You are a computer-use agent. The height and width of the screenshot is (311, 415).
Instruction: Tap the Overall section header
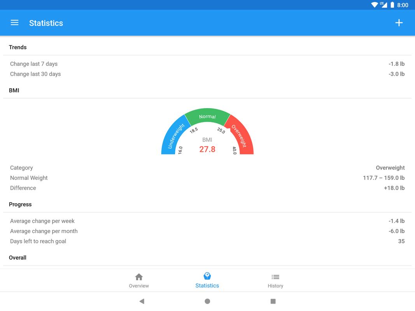coord(18,258)
